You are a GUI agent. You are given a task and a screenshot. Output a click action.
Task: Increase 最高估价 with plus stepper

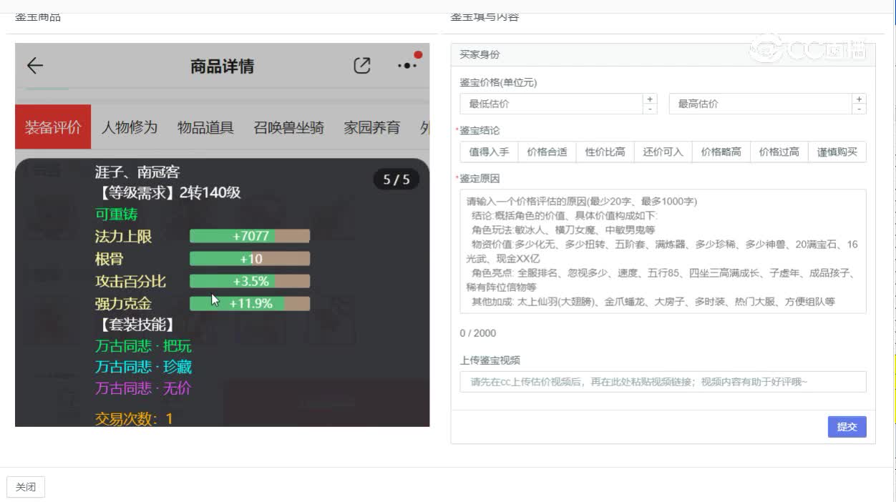[859, 99]
